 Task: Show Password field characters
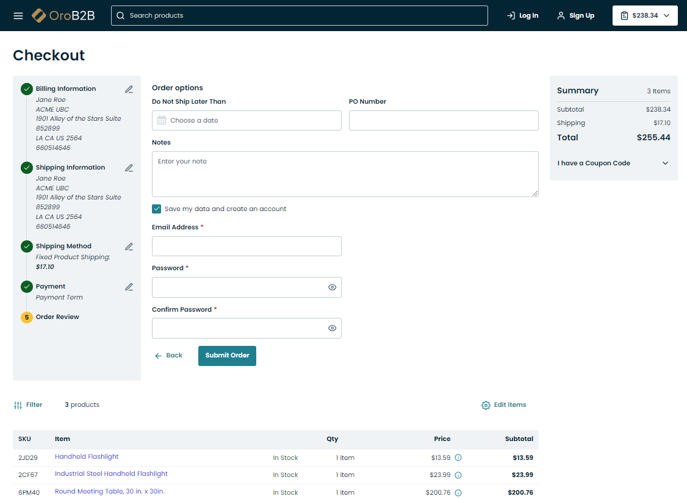click(x=332, y=287)
